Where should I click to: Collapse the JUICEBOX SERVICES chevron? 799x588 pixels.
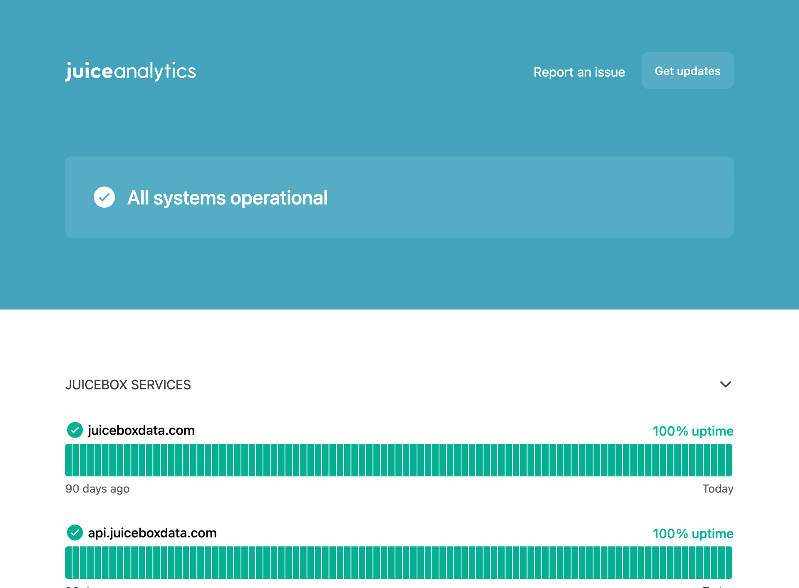coord(725,384)
